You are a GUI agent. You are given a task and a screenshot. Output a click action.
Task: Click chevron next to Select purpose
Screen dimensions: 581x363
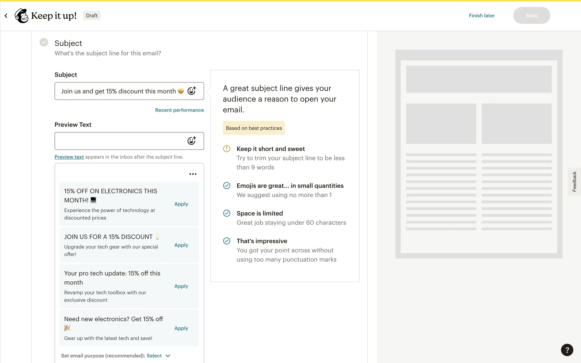tap(168, 356)
